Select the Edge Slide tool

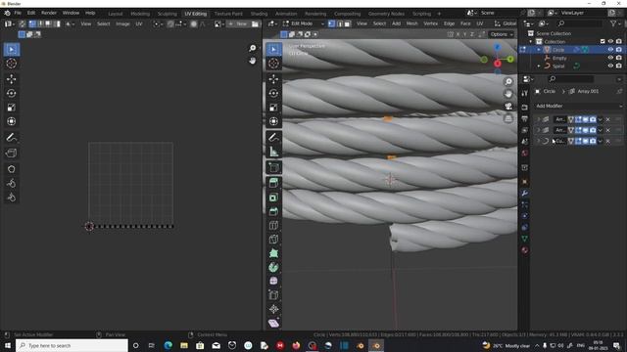(x=273, y=295)
